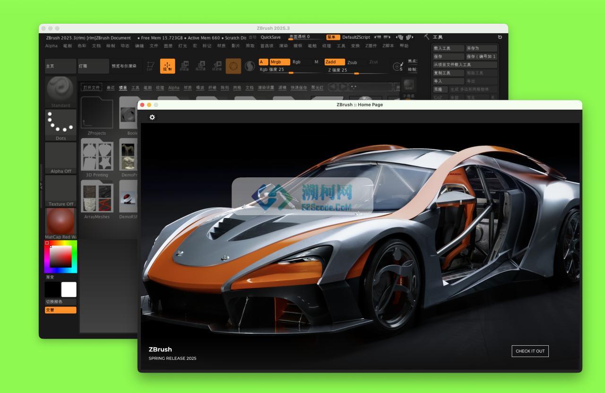
Task: Open the Texture Off selector
Action: pyautogui.click(x=60, y=191)
